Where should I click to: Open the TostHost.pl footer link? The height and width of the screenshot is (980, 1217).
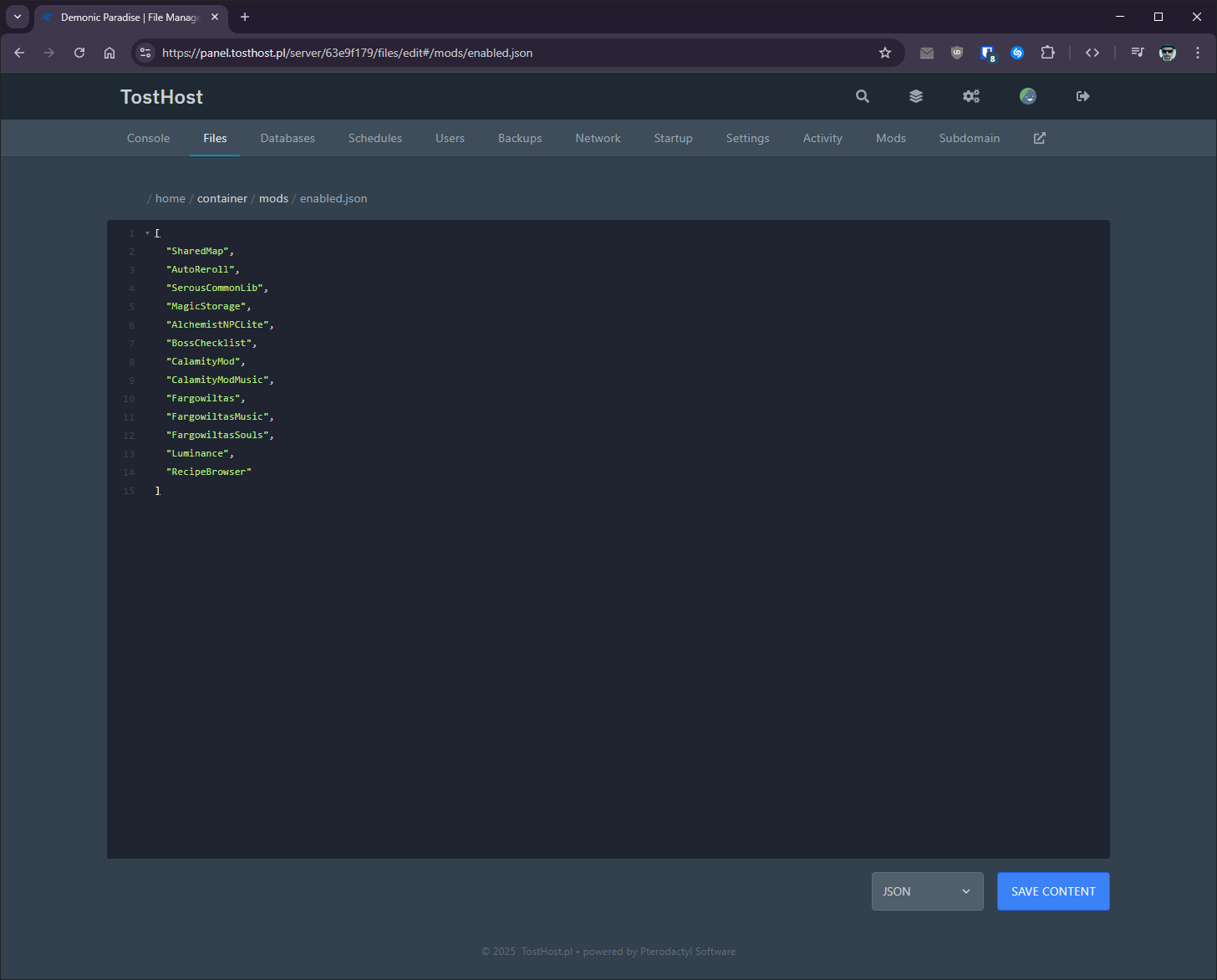(547, 952)
